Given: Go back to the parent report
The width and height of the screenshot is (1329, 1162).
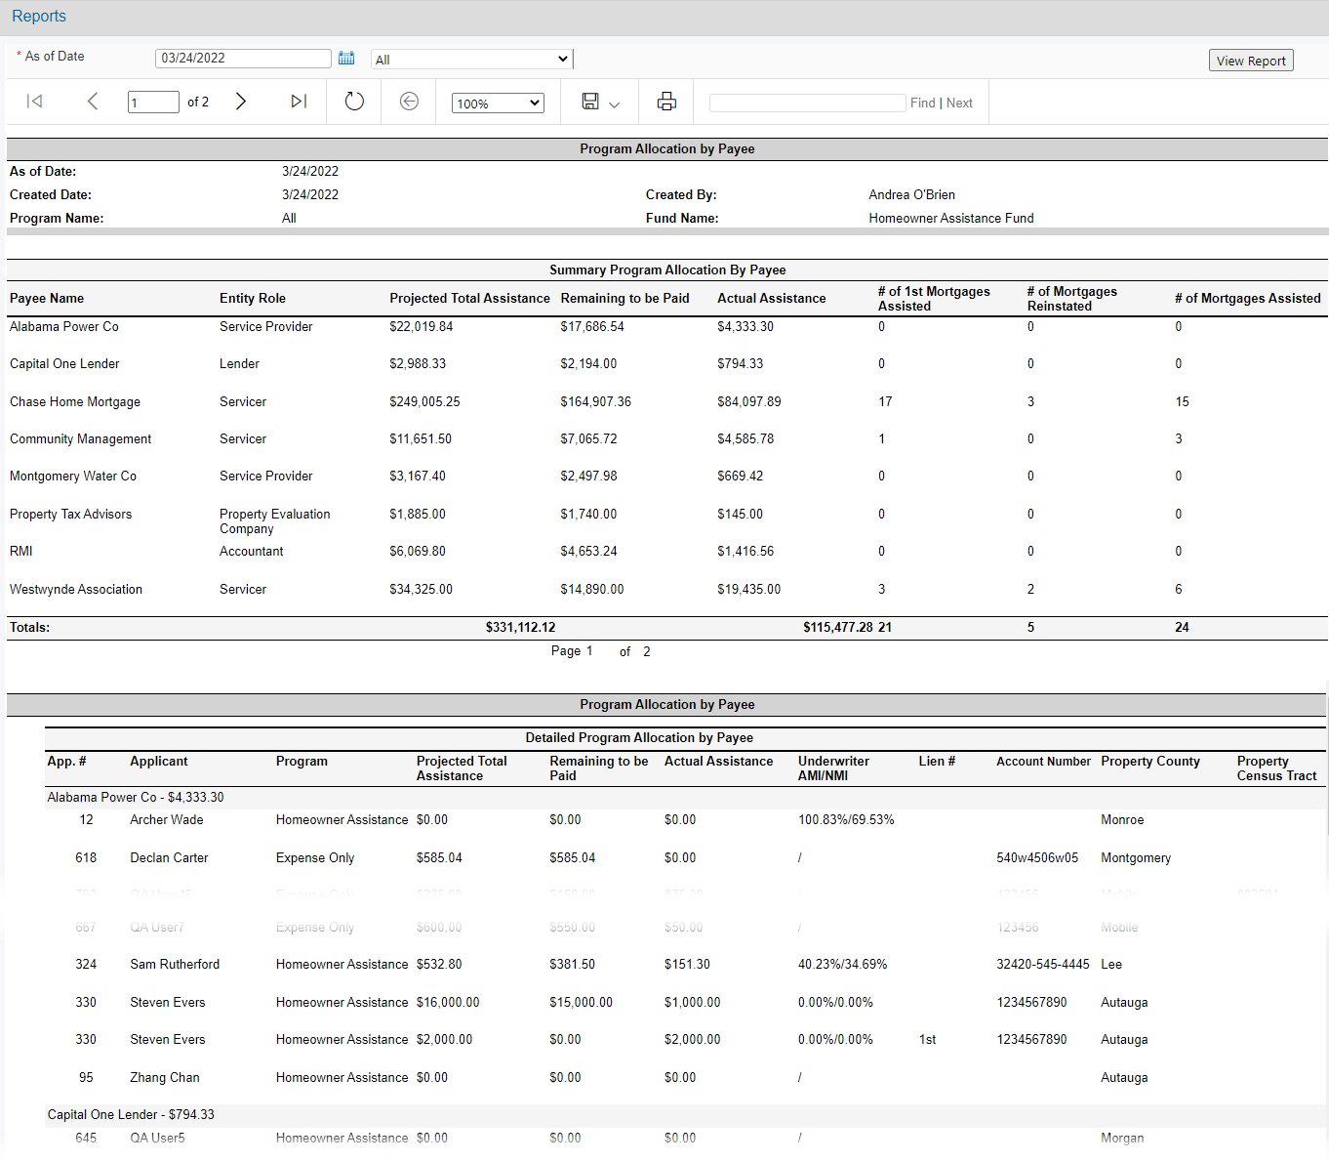Looking at the screenshot, I should pyautogui.click(x=408, y=102).
